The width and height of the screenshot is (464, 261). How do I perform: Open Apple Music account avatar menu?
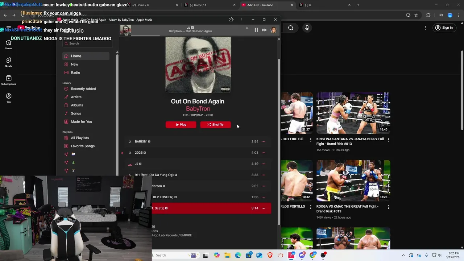(273, 30)
